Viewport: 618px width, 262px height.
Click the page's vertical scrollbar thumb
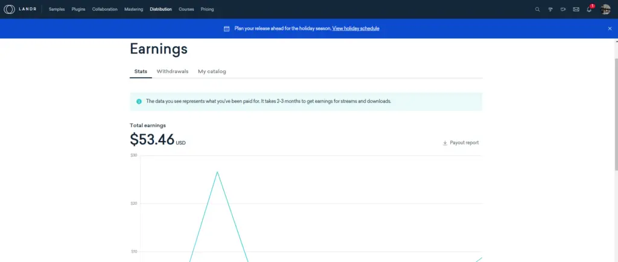(616, 114)
